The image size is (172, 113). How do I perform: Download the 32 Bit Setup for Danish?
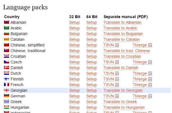click(74, 68)
